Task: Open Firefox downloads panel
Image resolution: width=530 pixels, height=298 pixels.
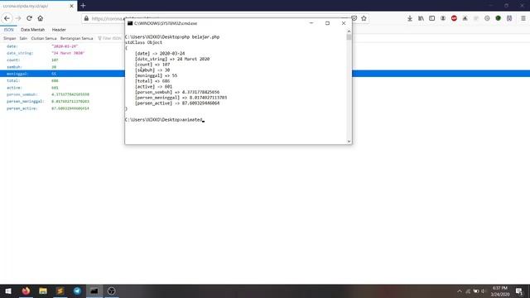Action: pyautogui.click(x=410, y=18)
